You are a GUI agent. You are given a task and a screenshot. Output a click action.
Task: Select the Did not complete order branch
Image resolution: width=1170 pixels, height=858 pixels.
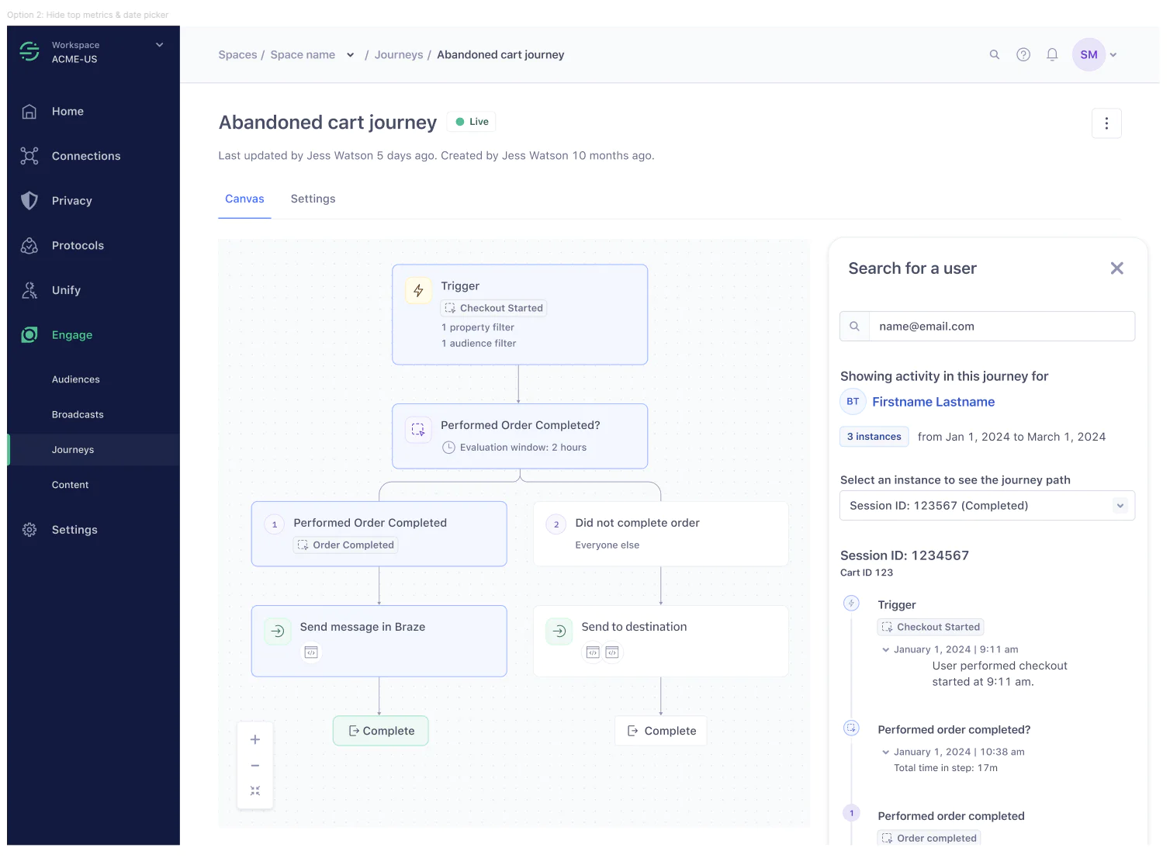661,535
